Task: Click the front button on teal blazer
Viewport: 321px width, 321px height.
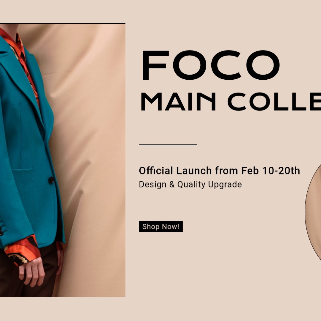Action: (x=51, y=180)
